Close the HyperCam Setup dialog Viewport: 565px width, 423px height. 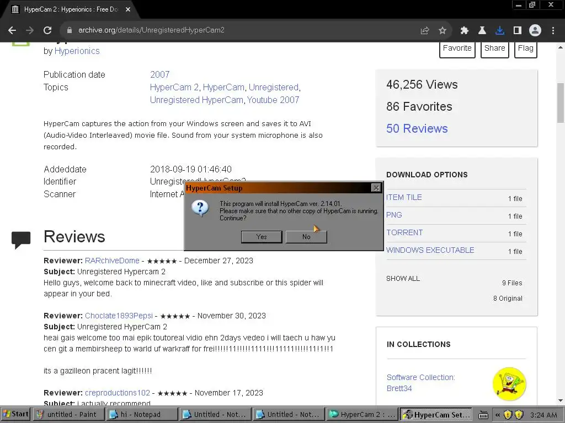coord(376,188)
